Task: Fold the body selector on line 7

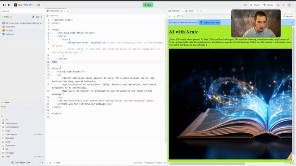Action: [50, 40]
